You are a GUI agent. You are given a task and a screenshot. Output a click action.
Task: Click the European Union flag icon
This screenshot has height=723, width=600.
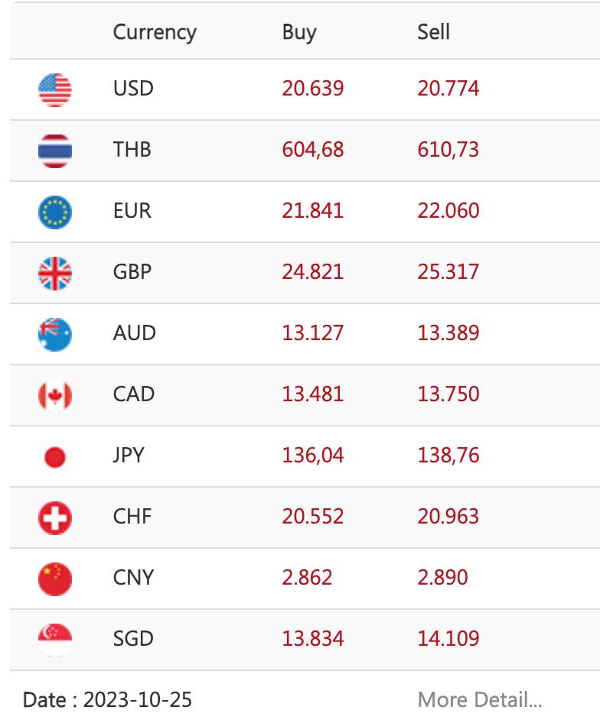coord(55,212)
